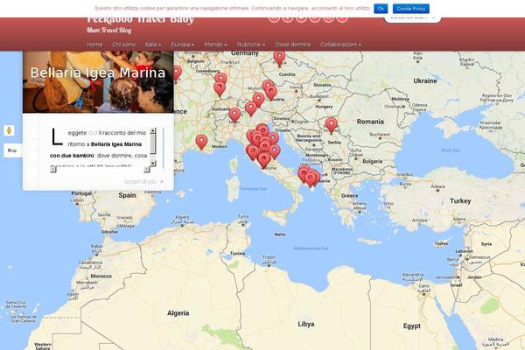525x350 pixels.
Task: Click the pin partly hidden behind the Bellaria popup
Action: coord(178,73)
